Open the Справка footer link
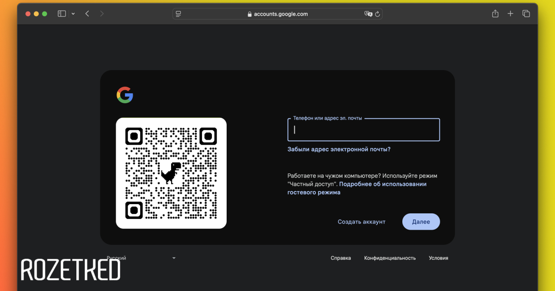The width and height of the screenshot is (555, 291). click(341, 258)
